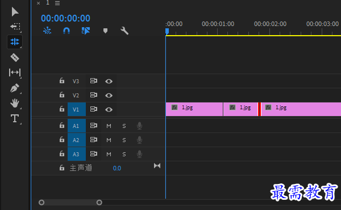Toggle lock on track A1
The width and height of the screenshot is (341, 210).
tap(62, 125)
